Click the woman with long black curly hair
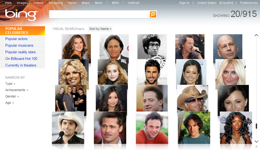Image resolution: width=260 pixels, height=151 pixels. click(x=236, y=128)
